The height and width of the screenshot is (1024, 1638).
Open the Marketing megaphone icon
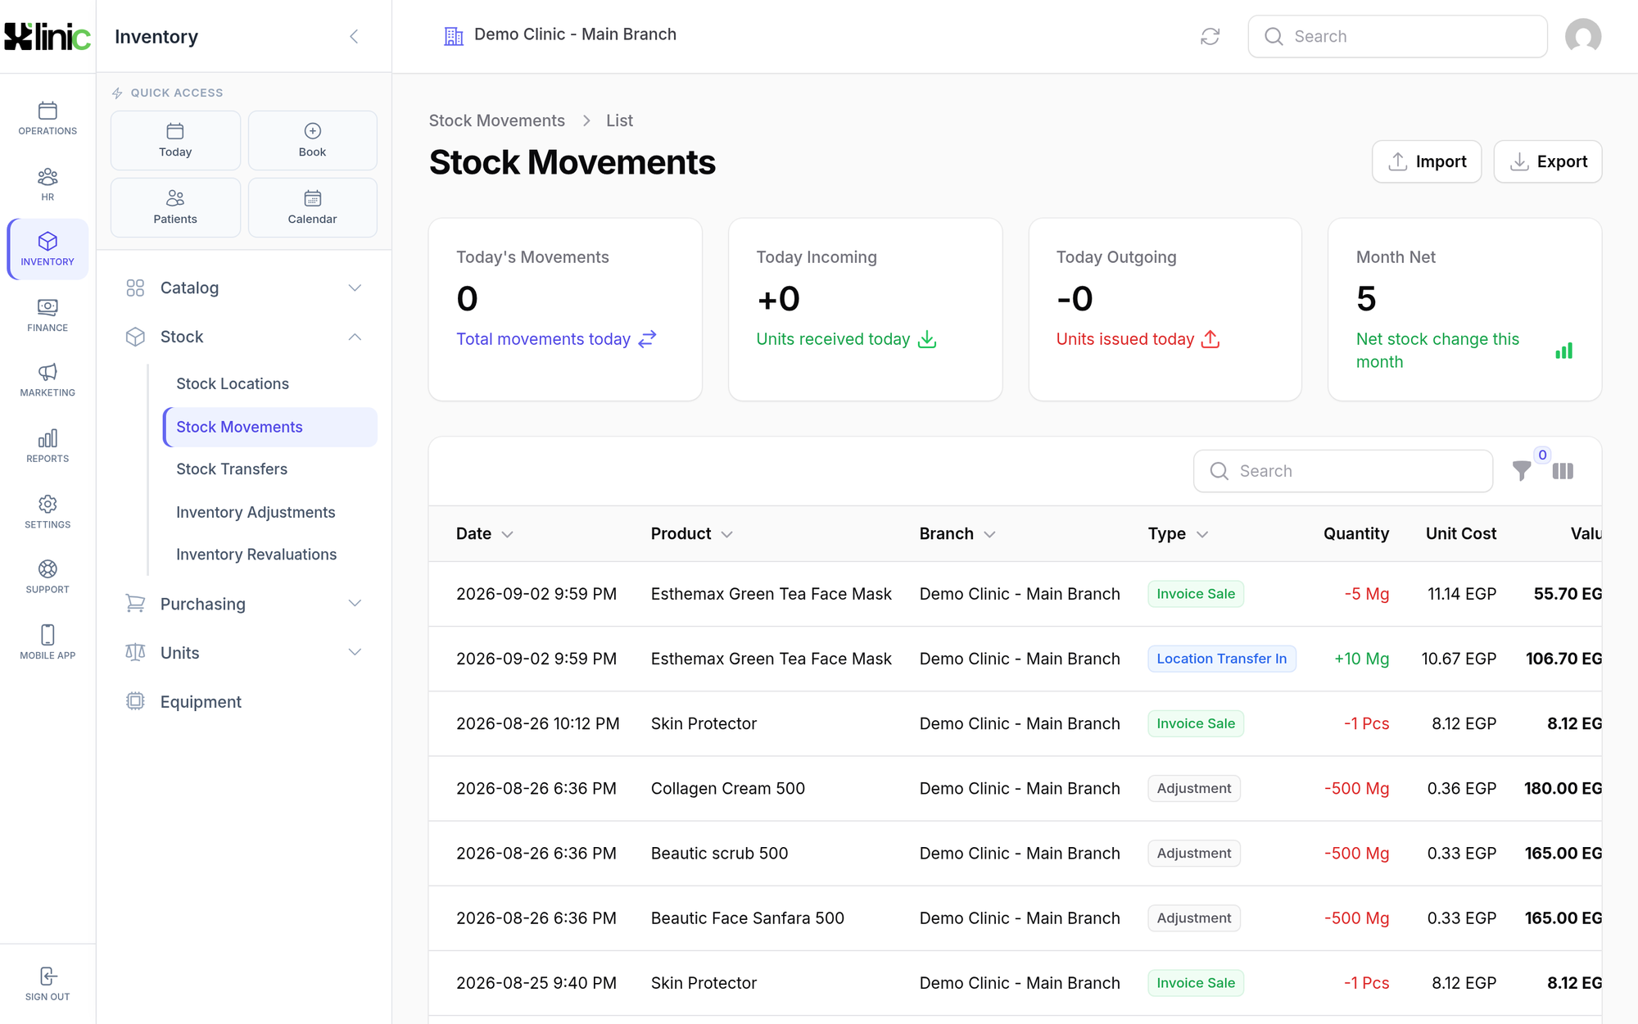[48, 372]
